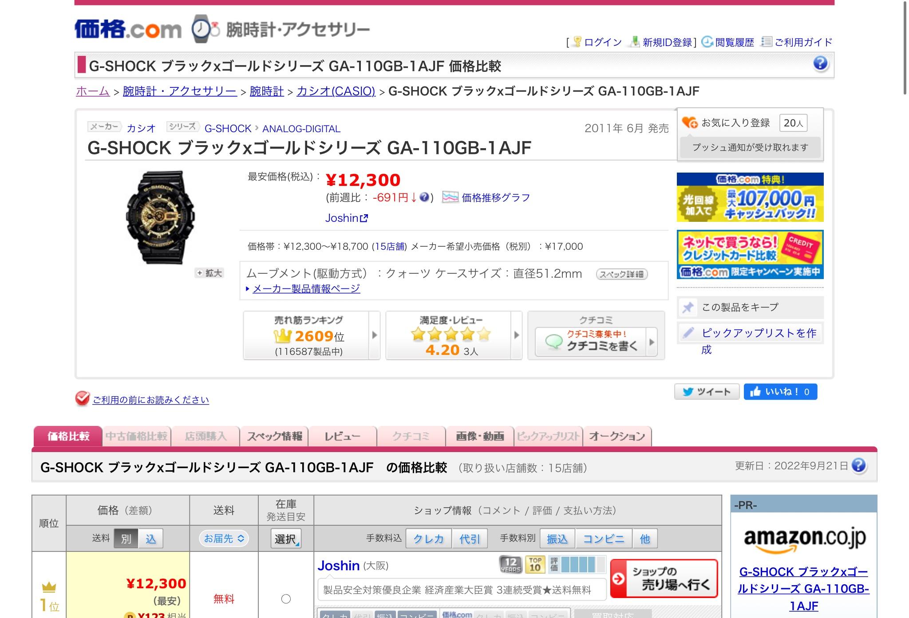Viewport: 909px width, 618px height.
Task: Click help icon next to update date
Action: coord(859,465)
